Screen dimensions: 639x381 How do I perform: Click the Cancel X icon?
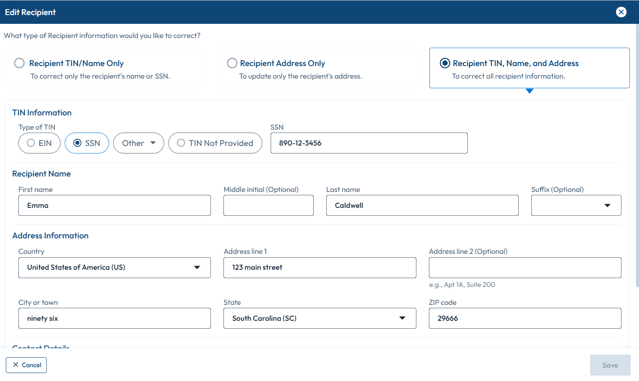[15, 365]
